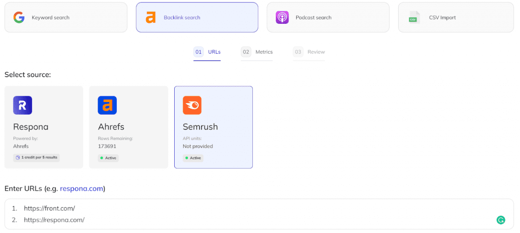This screenshot has height=233, width=520.
Task: Click the green CSV file icon
Action: click(x=414, y=18)
